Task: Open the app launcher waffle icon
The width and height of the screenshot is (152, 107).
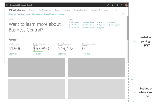Action: [x=7, y=5]
